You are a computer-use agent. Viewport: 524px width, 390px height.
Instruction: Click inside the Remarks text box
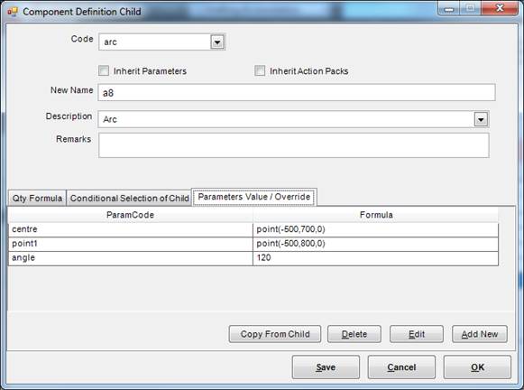[x=294, y=145]
